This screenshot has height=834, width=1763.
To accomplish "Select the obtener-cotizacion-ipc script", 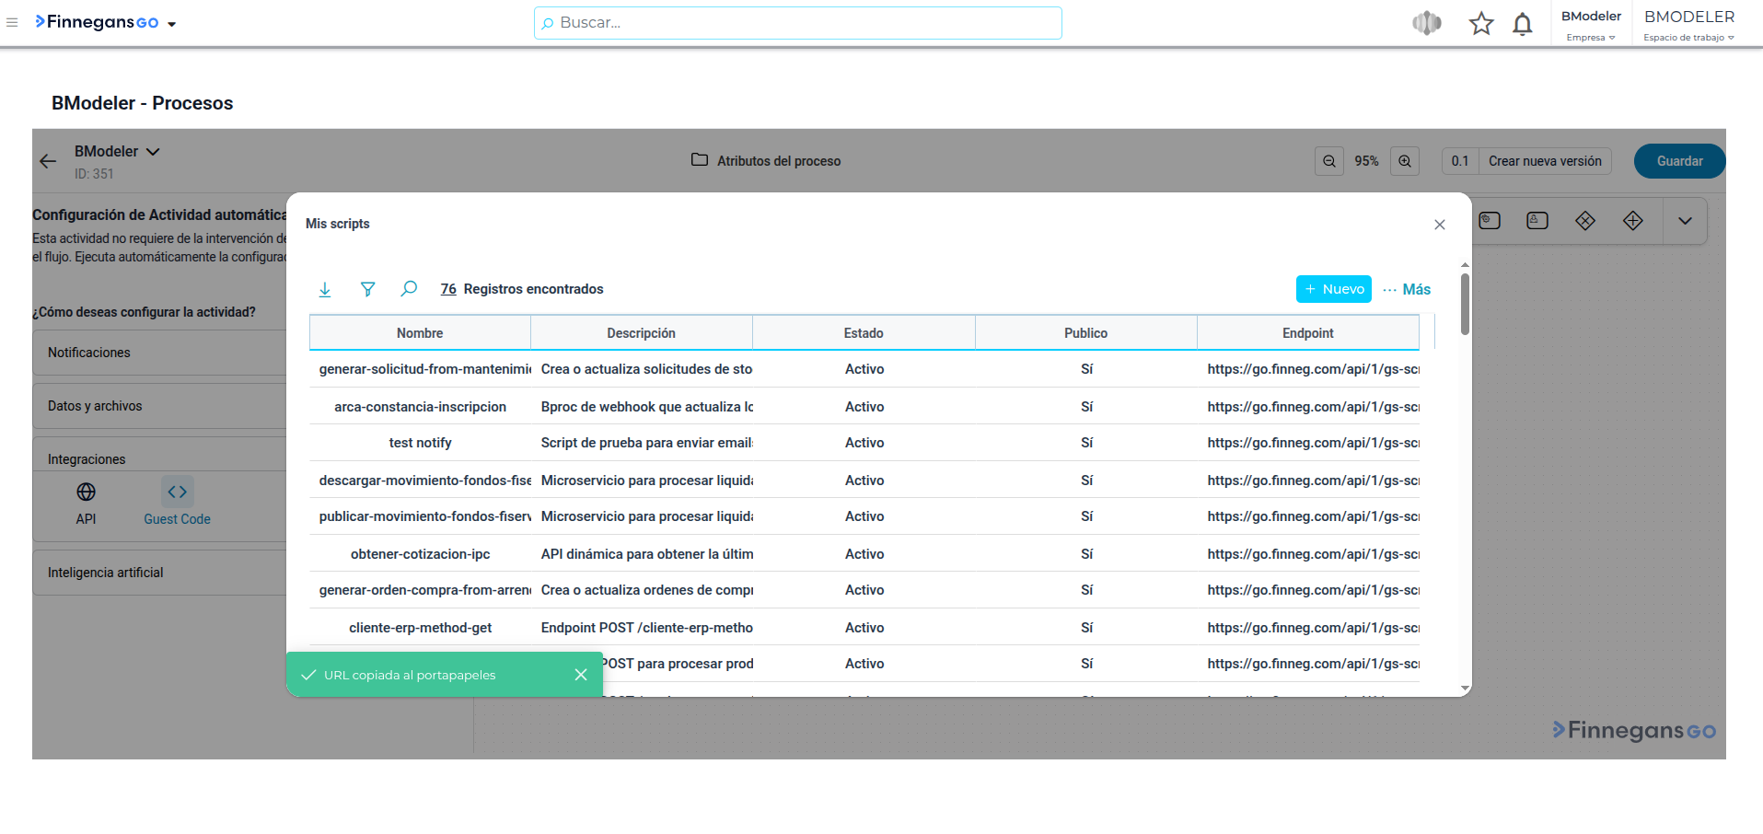I will coord(420,554).
